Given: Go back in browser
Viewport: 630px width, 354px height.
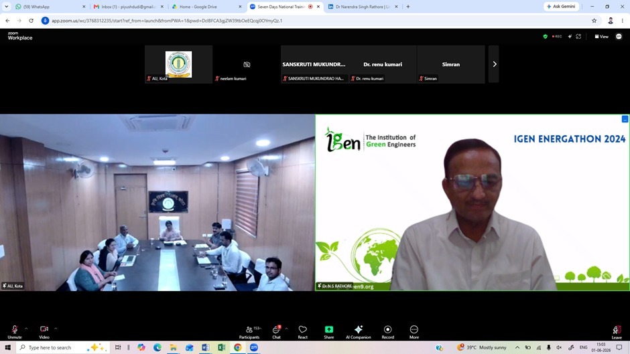Looking at the screenshot, I should [x=7, y=21].
